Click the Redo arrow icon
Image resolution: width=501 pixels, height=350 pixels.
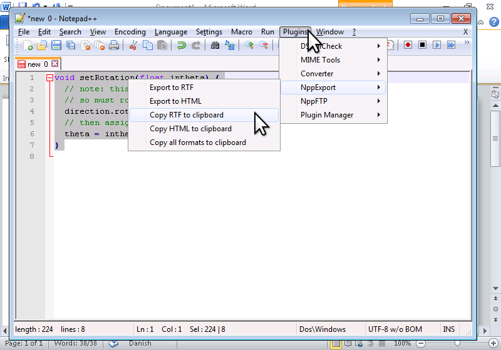(195, 45)
